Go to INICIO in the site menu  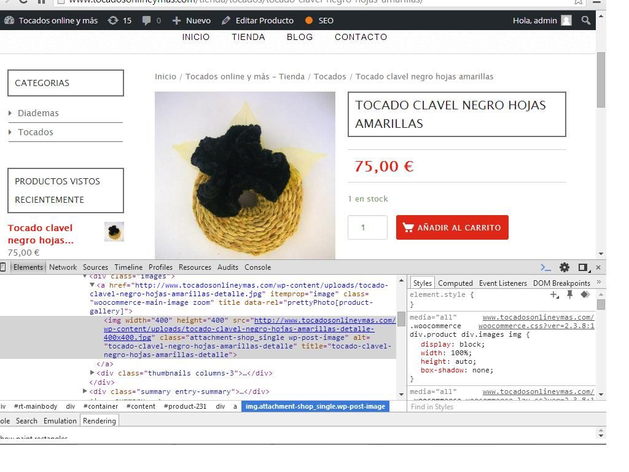[196, 37]
